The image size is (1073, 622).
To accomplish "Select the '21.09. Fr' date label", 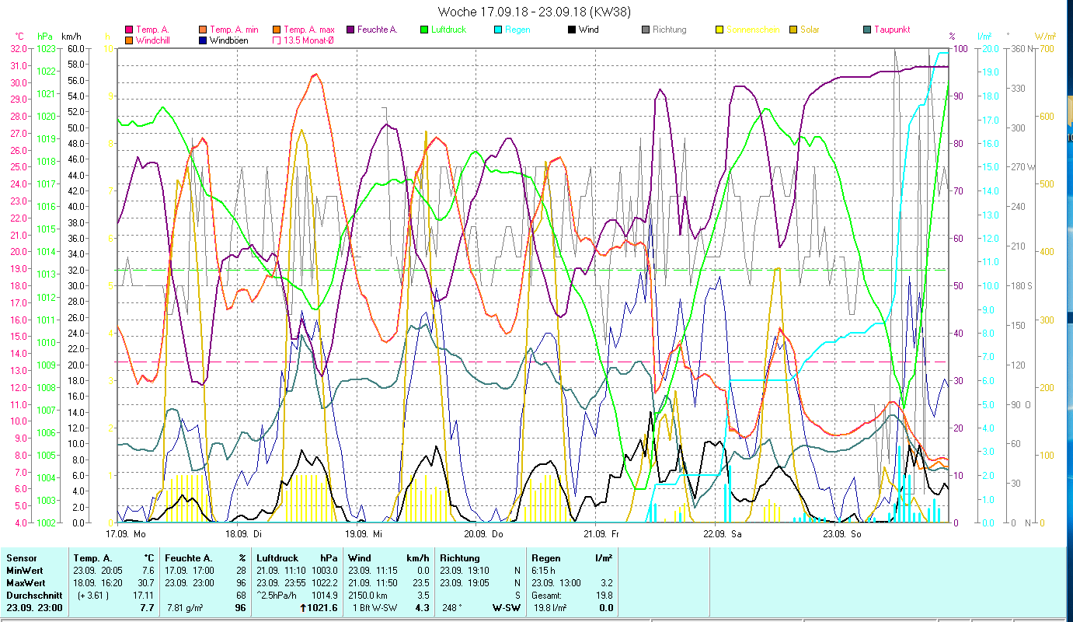I will (601, 534).
